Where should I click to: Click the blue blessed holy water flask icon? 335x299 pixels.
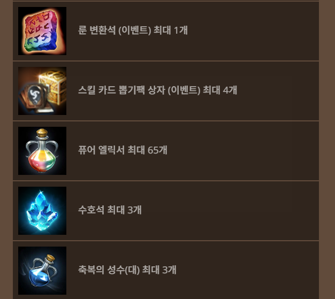point(42,271)
